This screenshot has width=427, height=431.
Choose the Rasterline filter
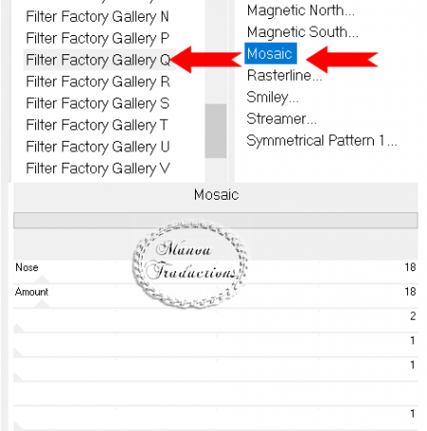[284, 75]
